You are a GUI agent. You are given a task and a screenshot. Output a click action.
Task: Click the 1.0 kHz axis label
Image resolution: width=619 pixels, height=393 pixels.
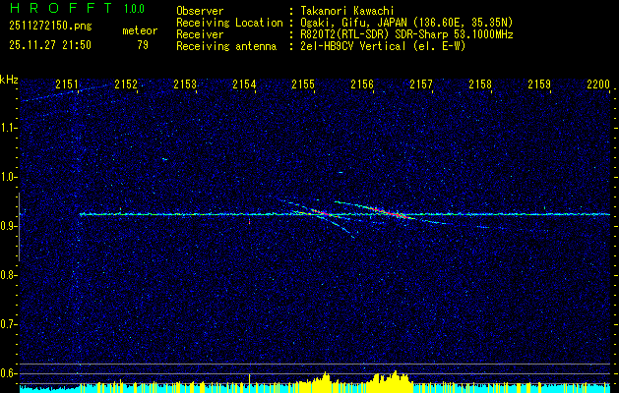coord(9,177)
